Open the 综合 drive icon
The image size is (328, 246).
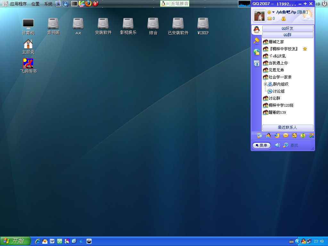pos(153,26)
